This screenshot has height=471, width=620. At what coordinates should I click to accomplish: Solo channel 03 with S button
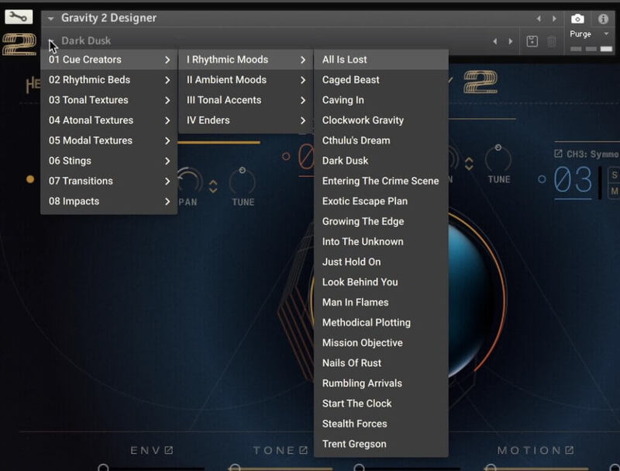pyautogui.click(x=614, y=175)
